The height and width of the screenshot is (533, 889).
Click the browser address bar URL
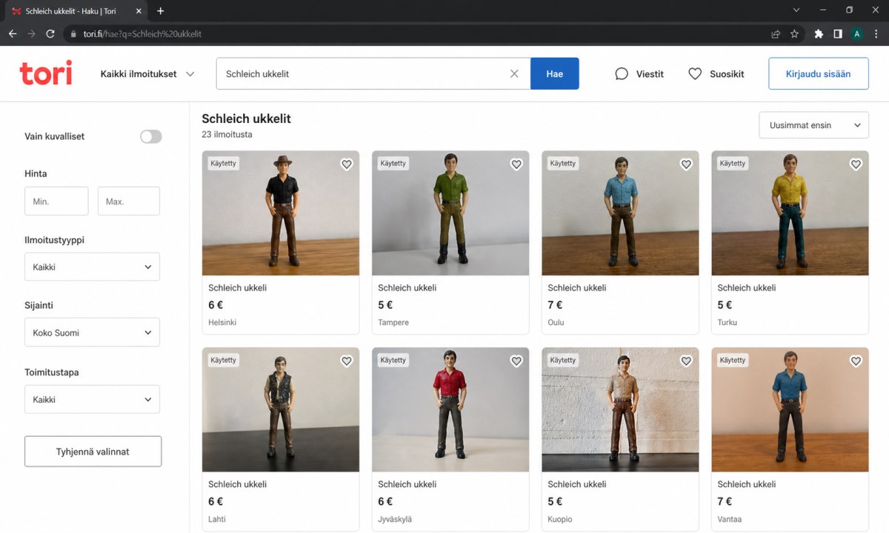point(142,34)
